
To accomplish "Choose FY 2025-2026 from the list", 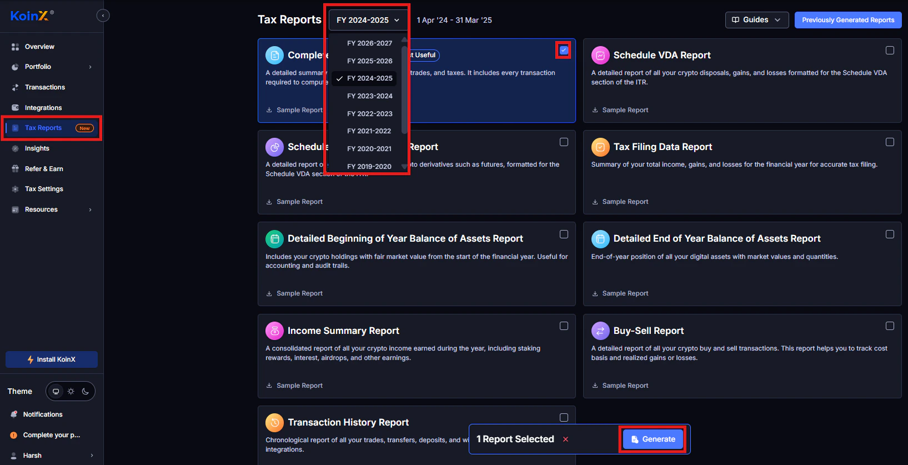I will pos(369,61).
